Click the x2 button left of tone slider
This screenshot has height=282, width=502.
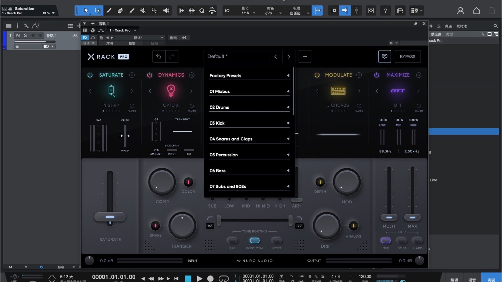click(x=210, y=226)
